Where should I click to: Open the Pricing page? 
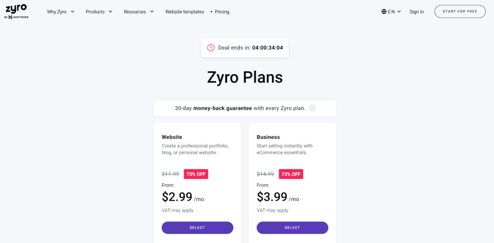222,12
